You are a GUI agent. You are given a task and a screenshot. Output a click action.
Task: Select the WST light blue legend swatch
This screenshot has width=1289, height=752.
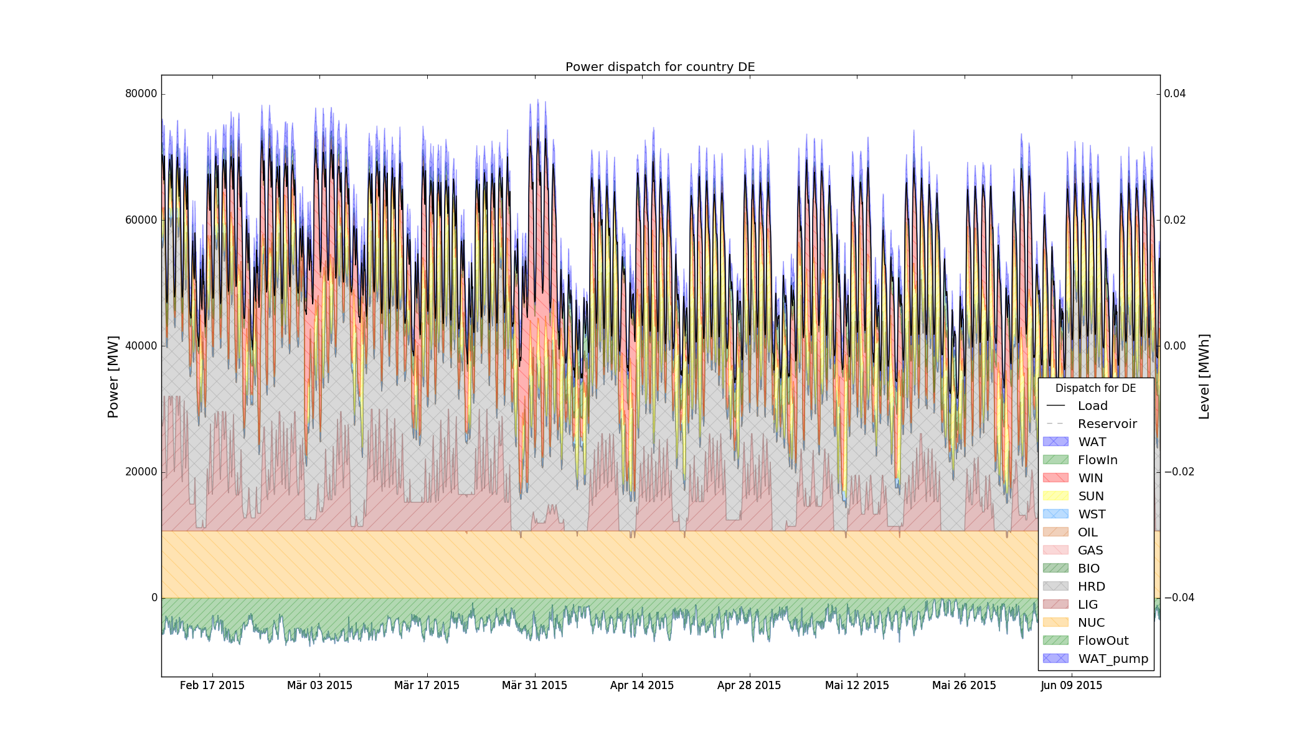[1057, 514]
